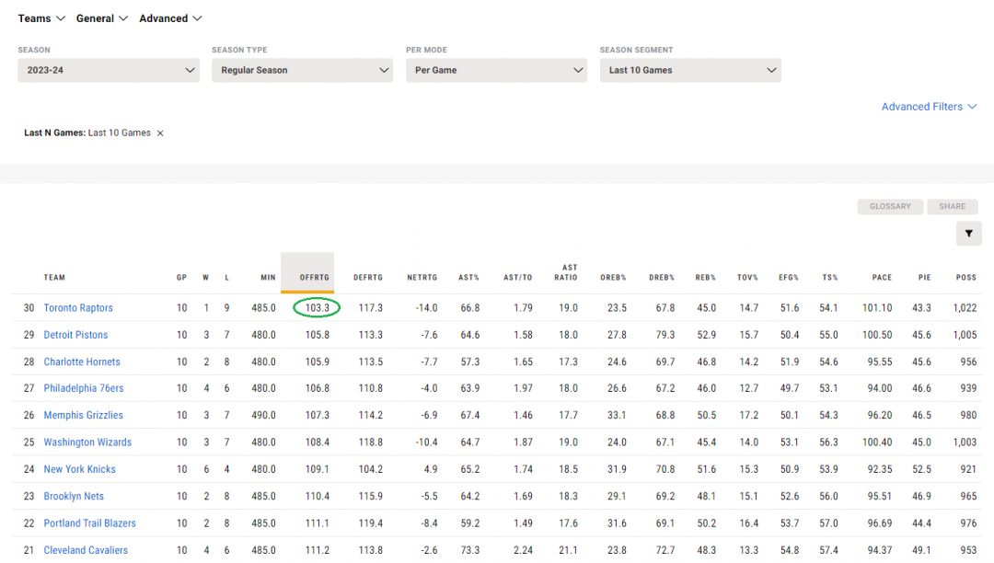Open the Philadelphia 76ers team link
The image size is (994, 563).
click(84, 388)
